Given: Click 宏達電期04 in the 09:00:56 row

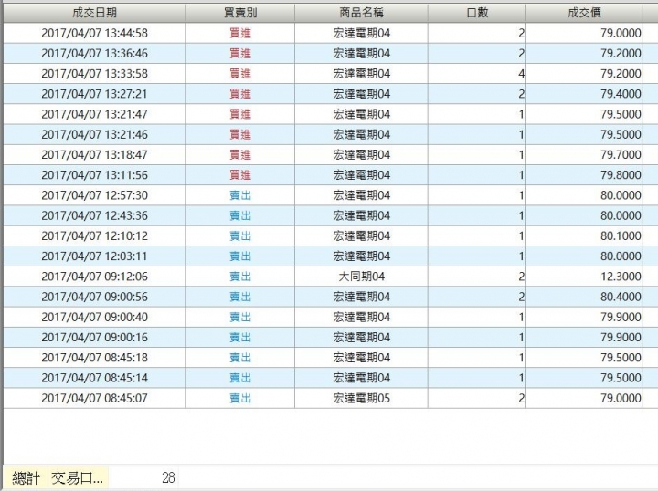Looking at the screenshot, I should pos(361,297).
